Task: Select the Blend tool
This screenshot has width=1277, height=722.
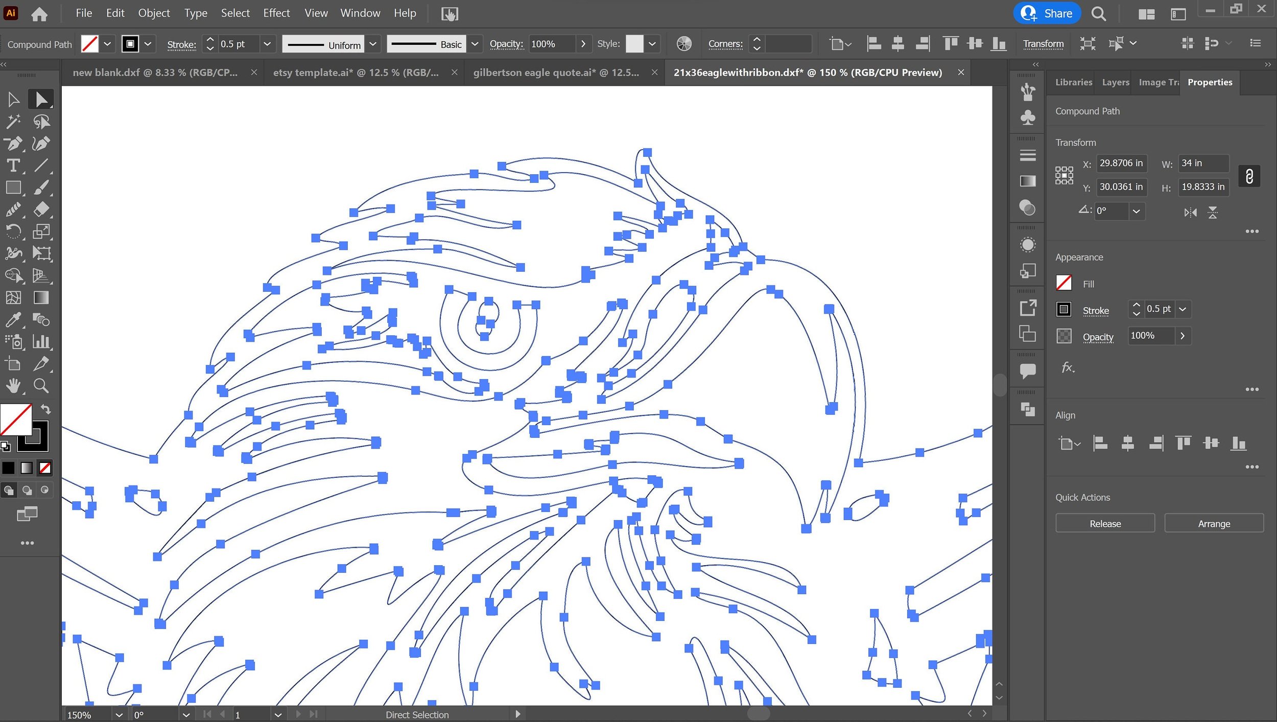Action: coord(41,320)
